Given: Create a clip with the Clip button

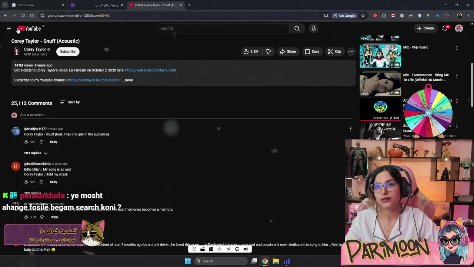Looking at the screenshot, I should [x=334, y=52].
